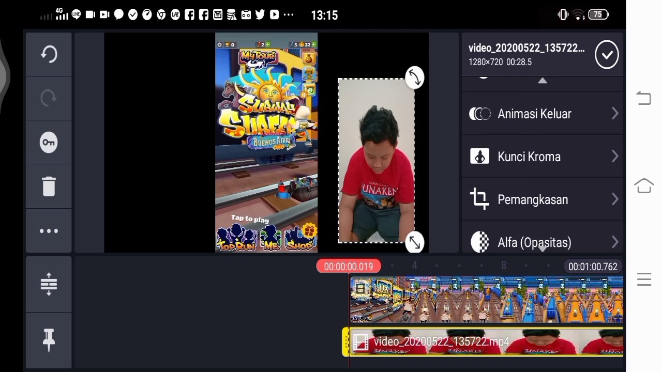Tap the Twitter notification icon
Image resolution: width=662 pixels, height=372 pixels.
[260, 15]
